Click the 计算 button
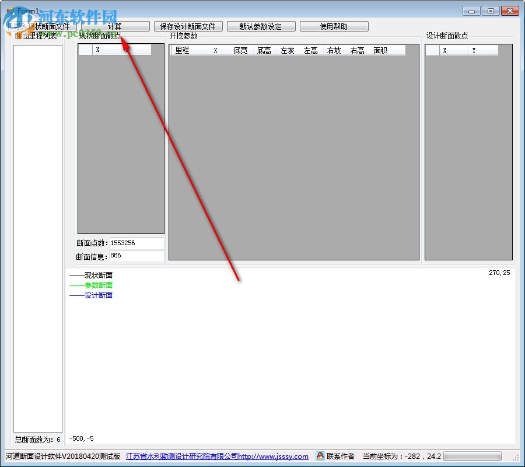 115,26
